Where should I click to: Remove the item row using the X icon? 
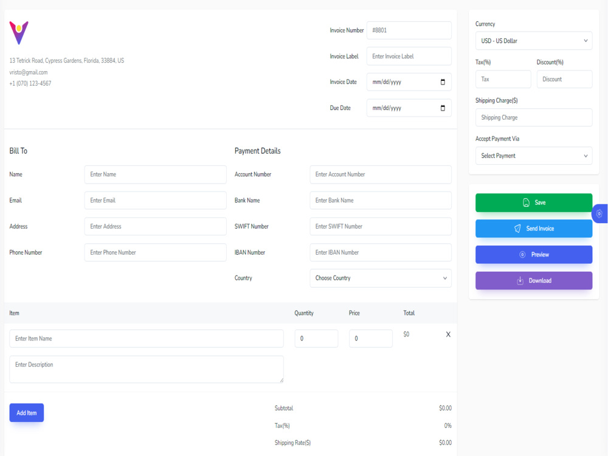pos(448,334)
